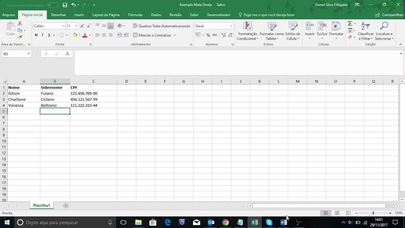
Task: Align text to middle of cell
Action: [104, 26]
